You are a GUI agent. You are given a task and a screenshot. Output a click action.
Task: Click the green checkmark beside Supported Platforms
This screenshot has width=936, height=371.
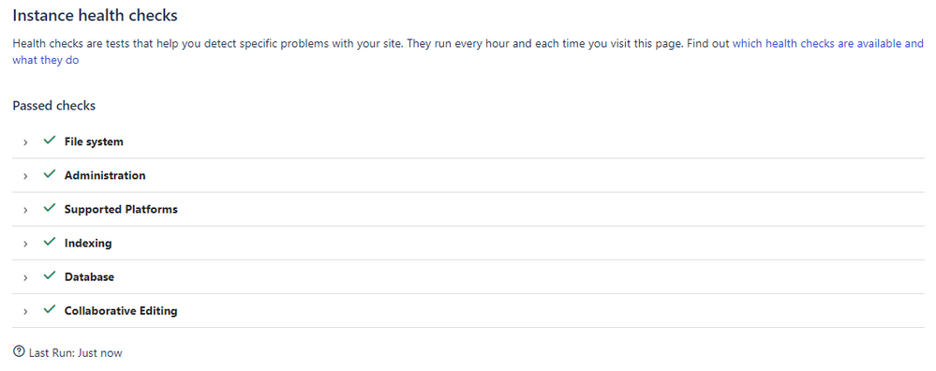click(x=50, y=209)
